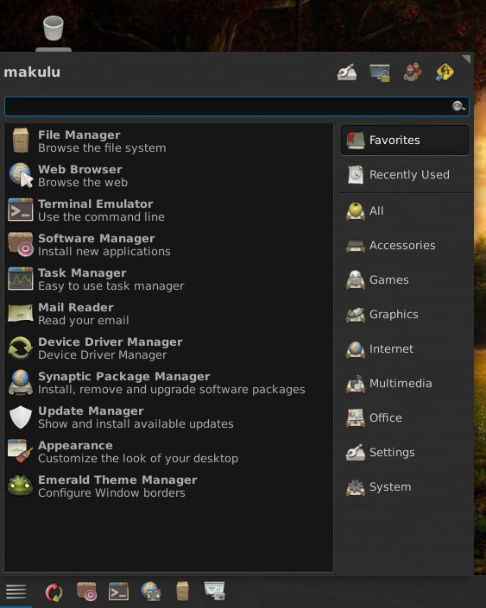Open the Graphics category
Viewport: 486px width, 608px height.
(405, 315)
